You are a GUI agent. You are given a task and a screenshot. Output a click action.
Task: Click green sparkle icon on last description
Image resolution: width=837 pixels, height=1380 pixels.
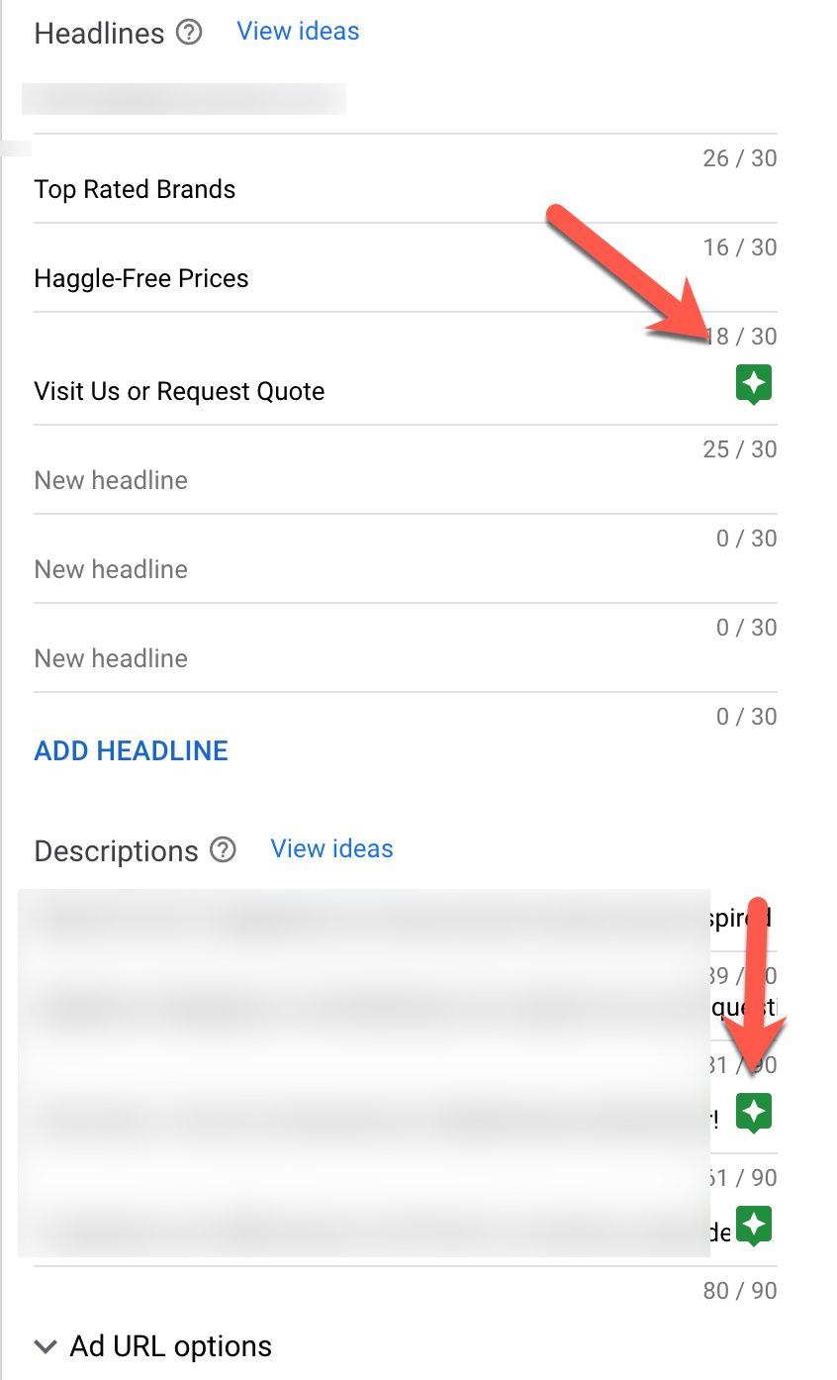pyautogui.click(x=754, y=1226)
